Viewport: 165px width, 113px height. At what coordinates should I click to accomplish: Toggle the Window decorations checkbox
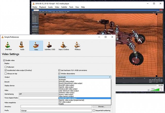[x=59, y=74]
